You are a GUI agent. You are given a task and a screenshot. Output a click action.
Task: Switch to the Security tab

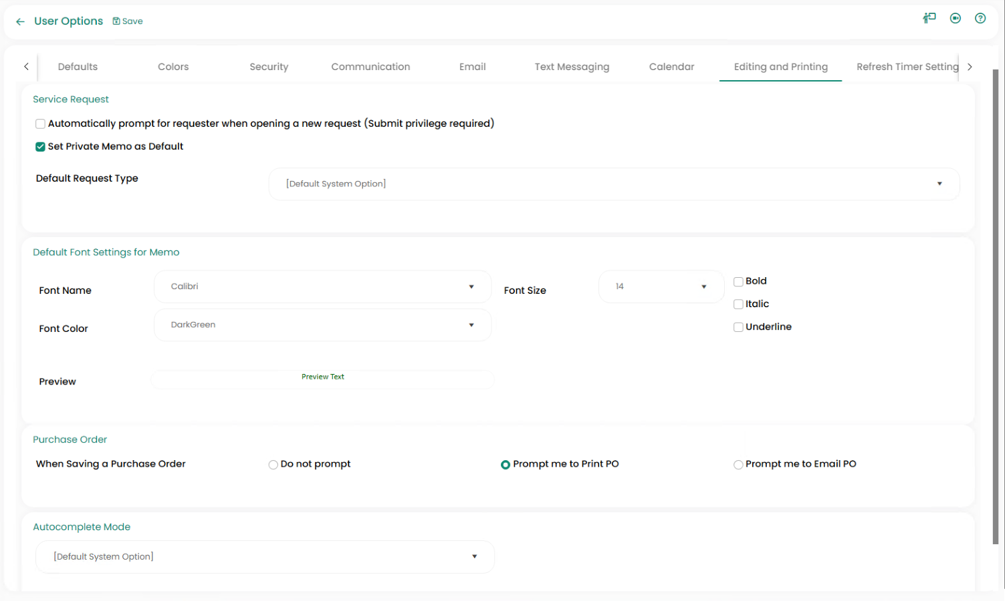coord(269,67)
